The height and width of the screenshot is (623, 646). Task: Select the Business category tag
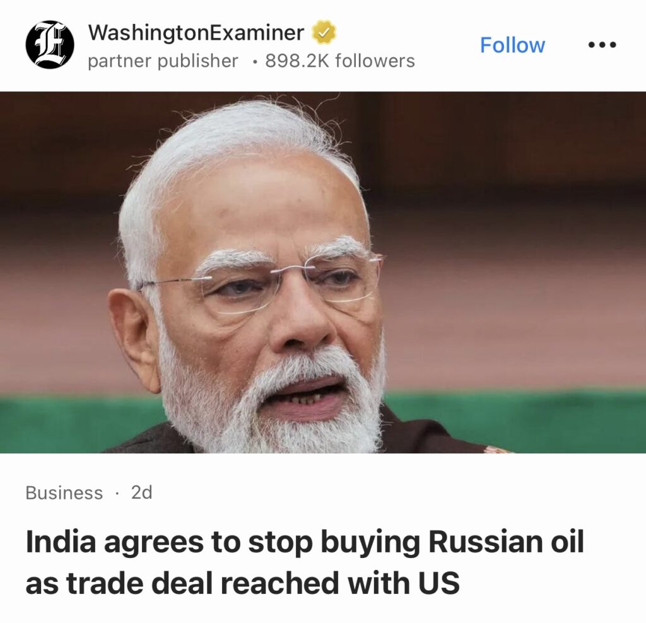pos(64,492)
